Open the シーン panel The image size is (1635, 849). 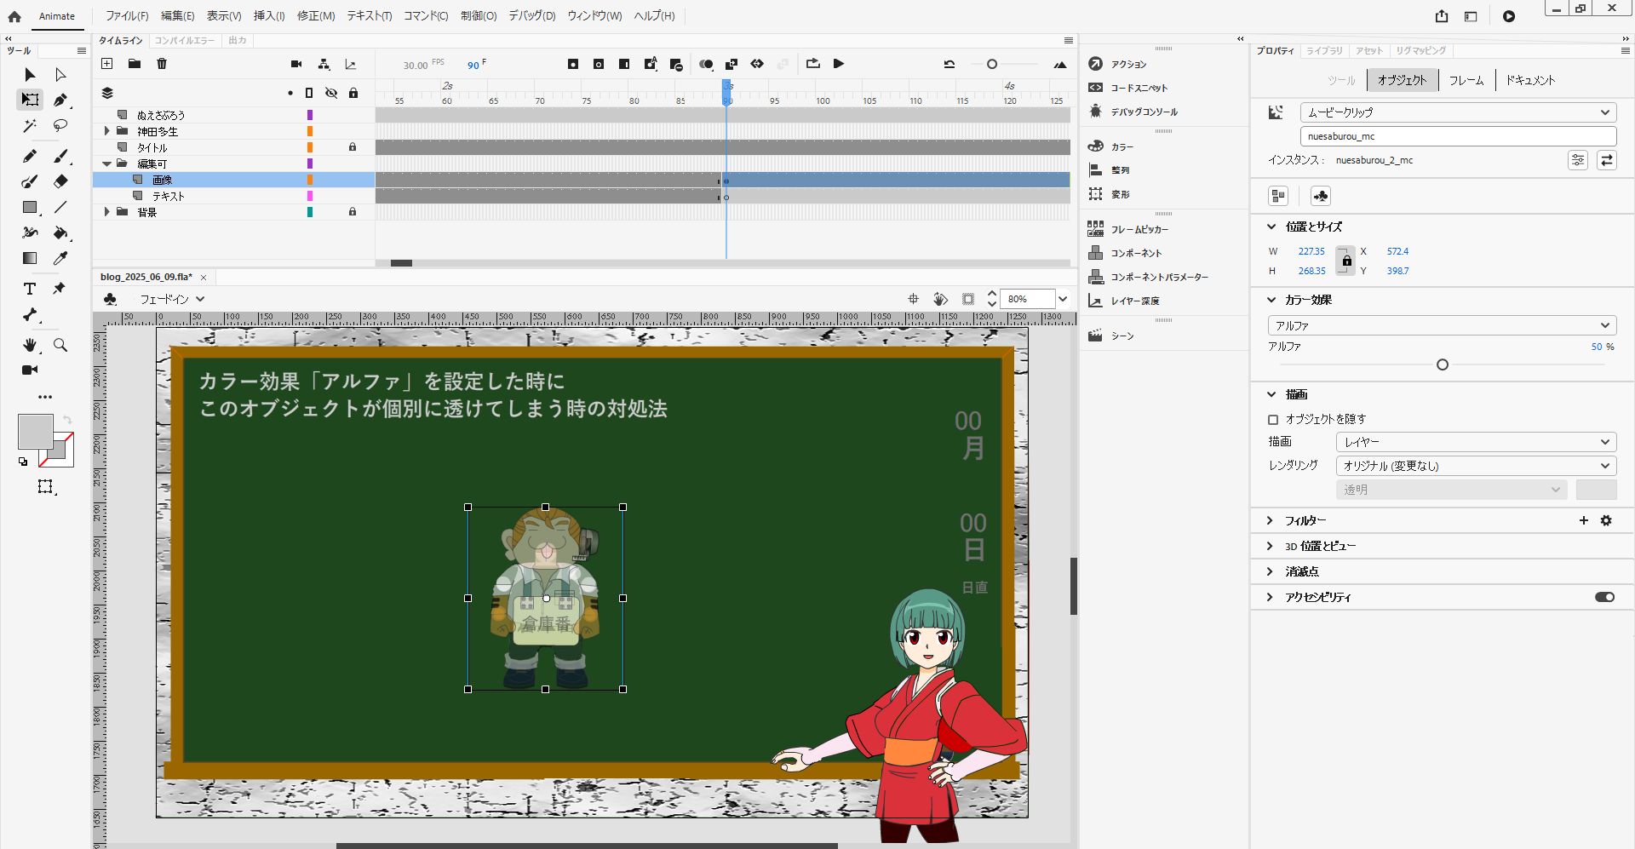pyautogui.click(x=1121, y=335)
